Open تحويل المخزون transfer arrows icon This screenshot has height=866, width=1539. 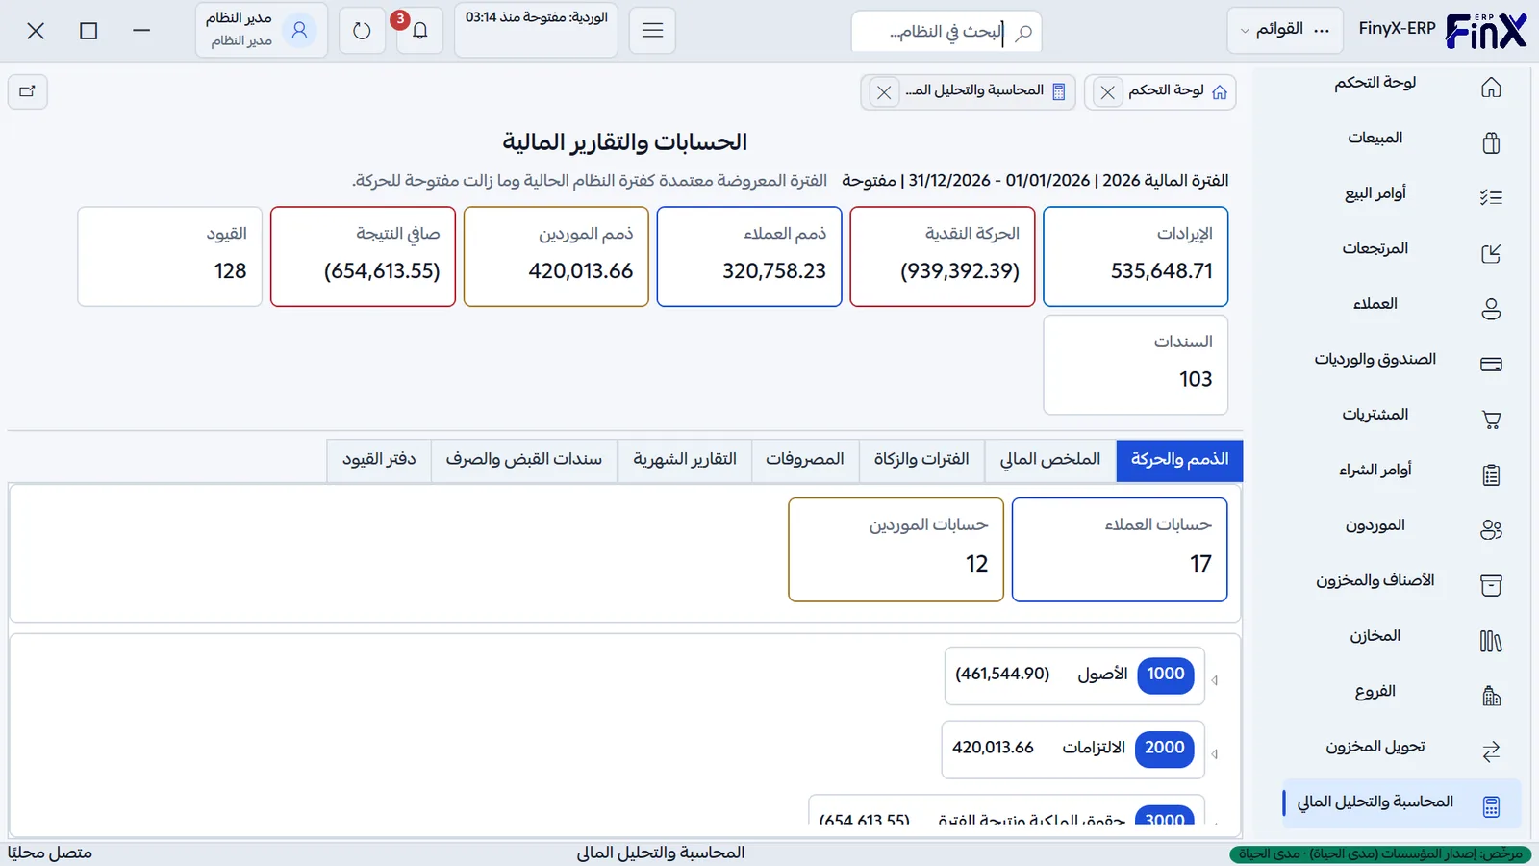click(1491, 751)
